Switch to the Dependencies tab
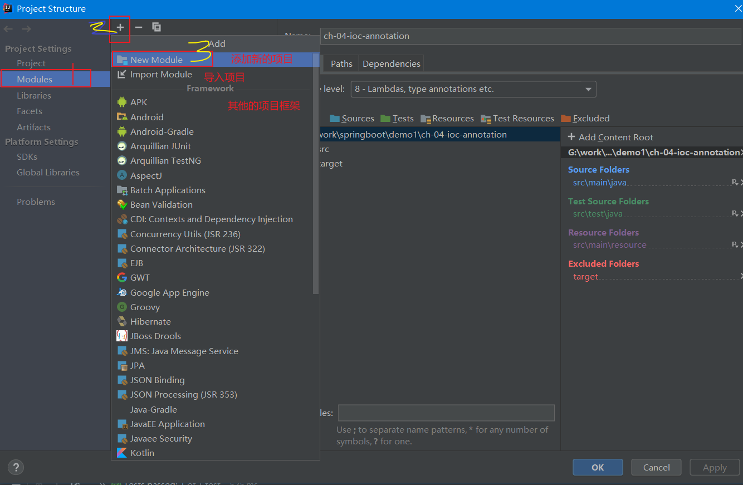Image resolution: width=743 pixels, height=485 pixels. 392,63
